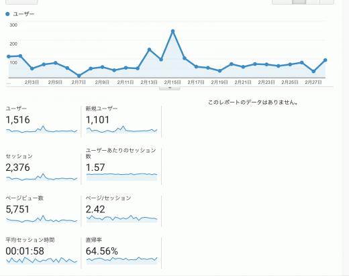The height and width of the screenshot is (276, 349).
Task: Click the 平均セッション時間 metric label
Action: (30, 240)
